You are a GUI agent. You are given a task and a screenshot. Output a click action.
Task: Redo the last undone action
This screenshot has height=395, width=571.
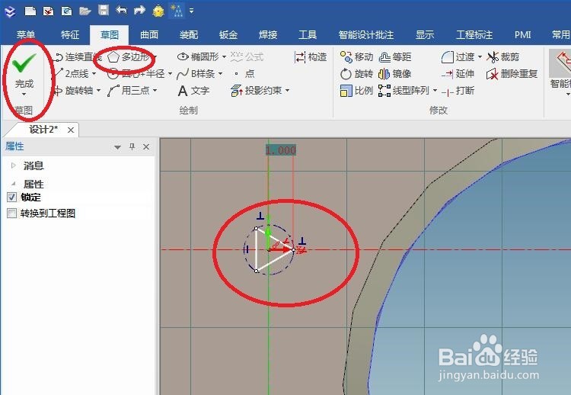coord(139,10)
